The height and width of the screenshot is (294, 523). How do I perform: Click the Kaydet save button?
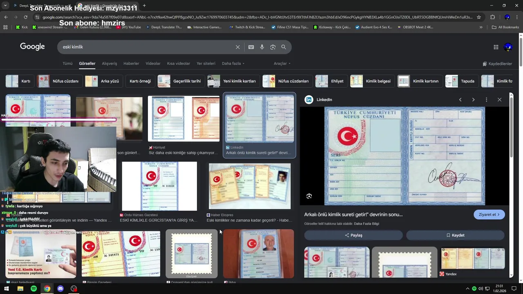(455, 235)
